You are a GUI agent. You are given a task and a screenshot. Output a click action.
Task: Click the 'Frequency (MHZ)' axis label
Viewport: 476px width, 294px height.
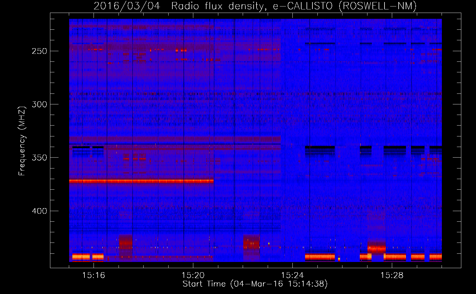click(22, 141)
